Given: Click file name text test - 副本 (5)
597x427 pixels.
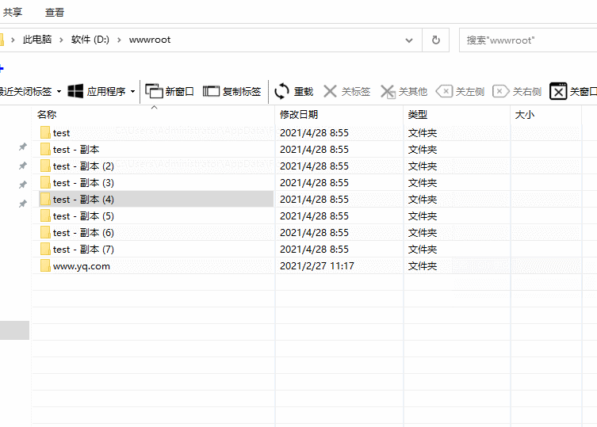Looking at the screenshot, I should (x=83, y=216).
